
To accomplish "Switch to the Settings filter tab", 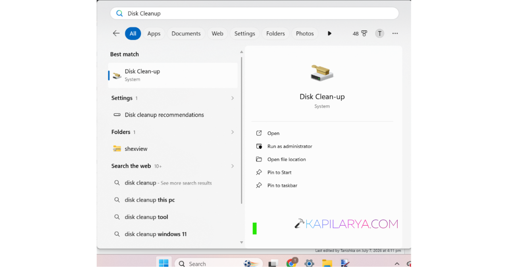I will click(245, 34).
